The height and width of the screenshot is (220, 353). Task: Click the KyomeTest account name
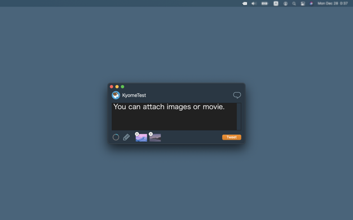(x=134, y=95)
